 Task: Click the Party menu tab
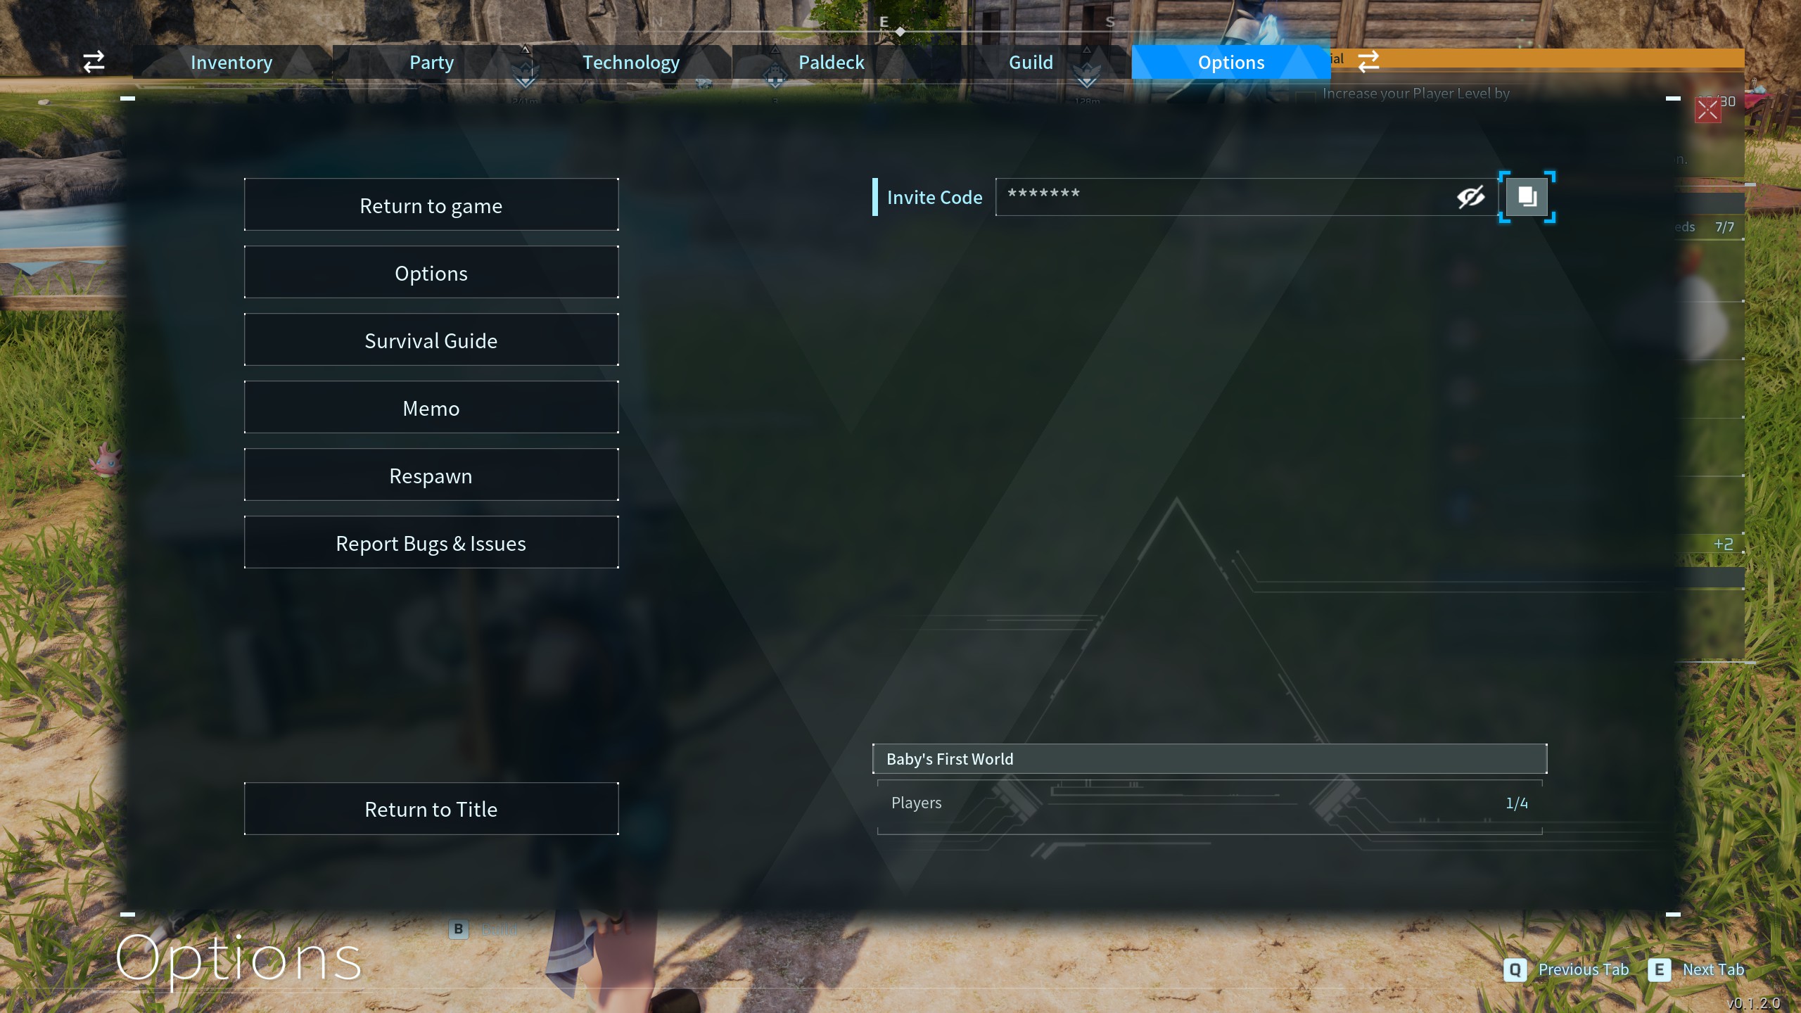point(431,60)
